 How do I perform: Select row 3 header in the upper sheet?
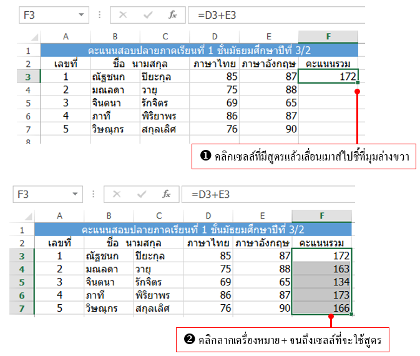tap(27, 77)
